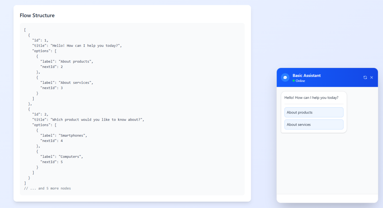This screenshot has height=208, width=383.
Task: Choose the About services option
Action: [x=314, y=124]
